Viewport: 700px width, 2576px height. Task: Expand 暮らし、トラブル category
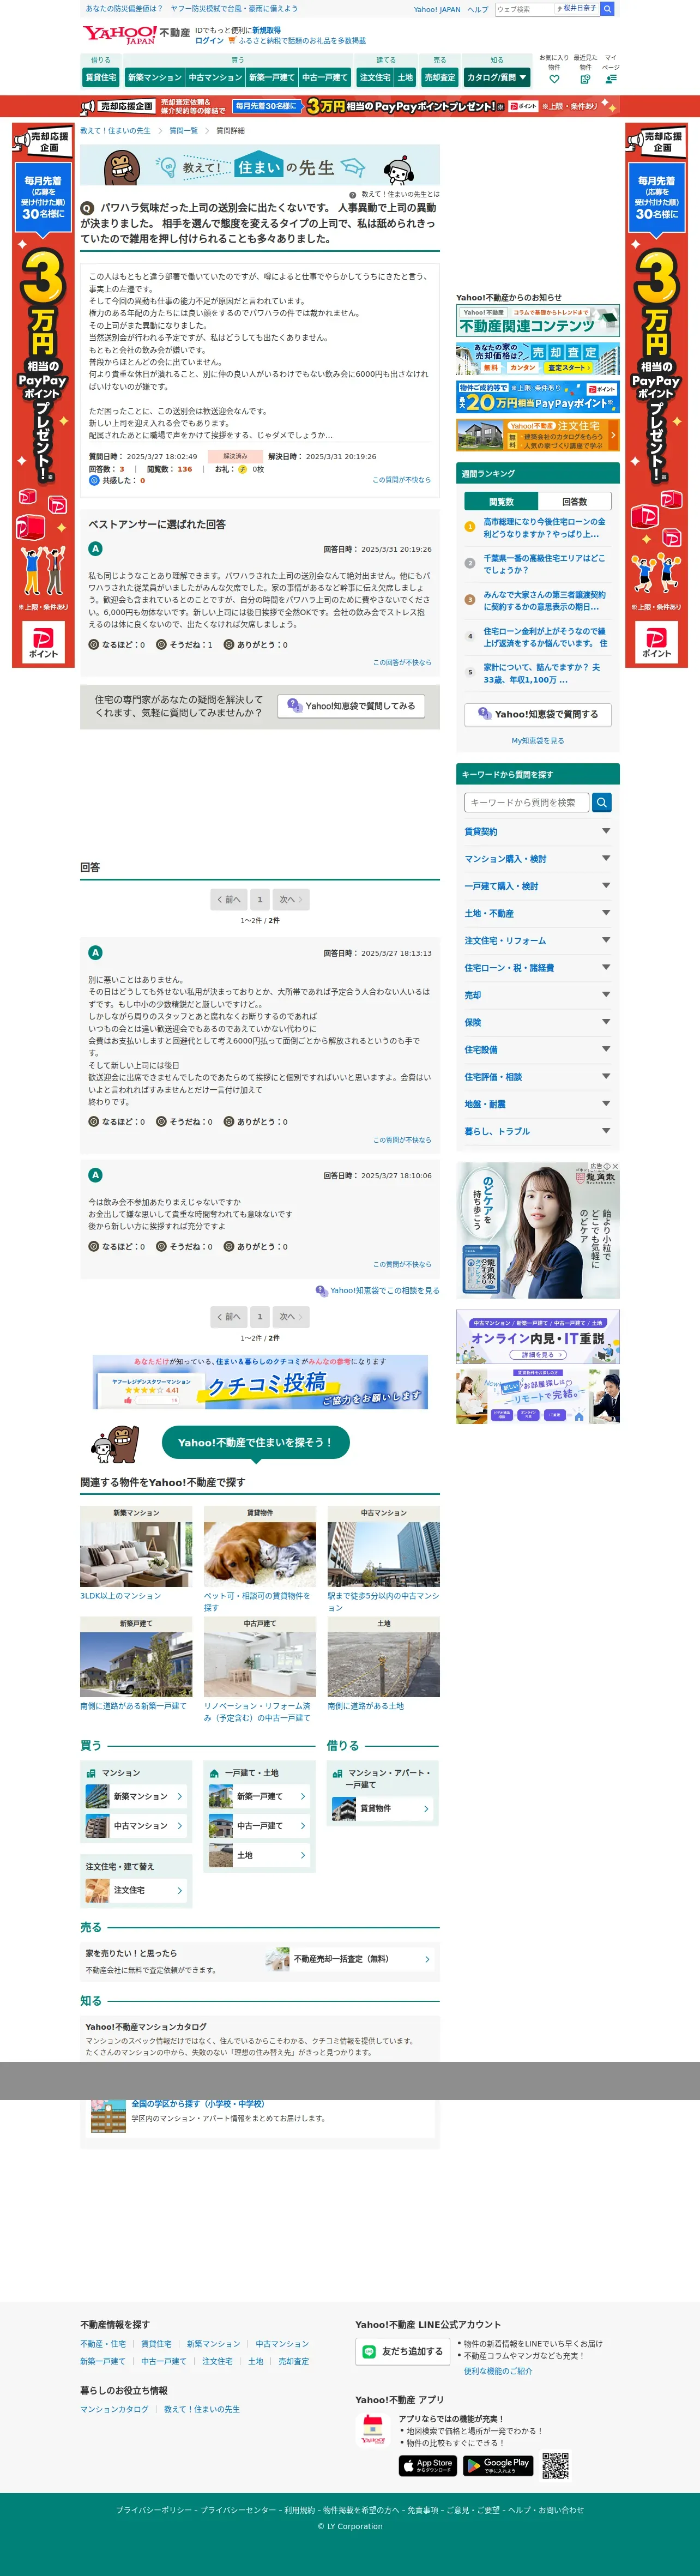[x=538, y=1131]
